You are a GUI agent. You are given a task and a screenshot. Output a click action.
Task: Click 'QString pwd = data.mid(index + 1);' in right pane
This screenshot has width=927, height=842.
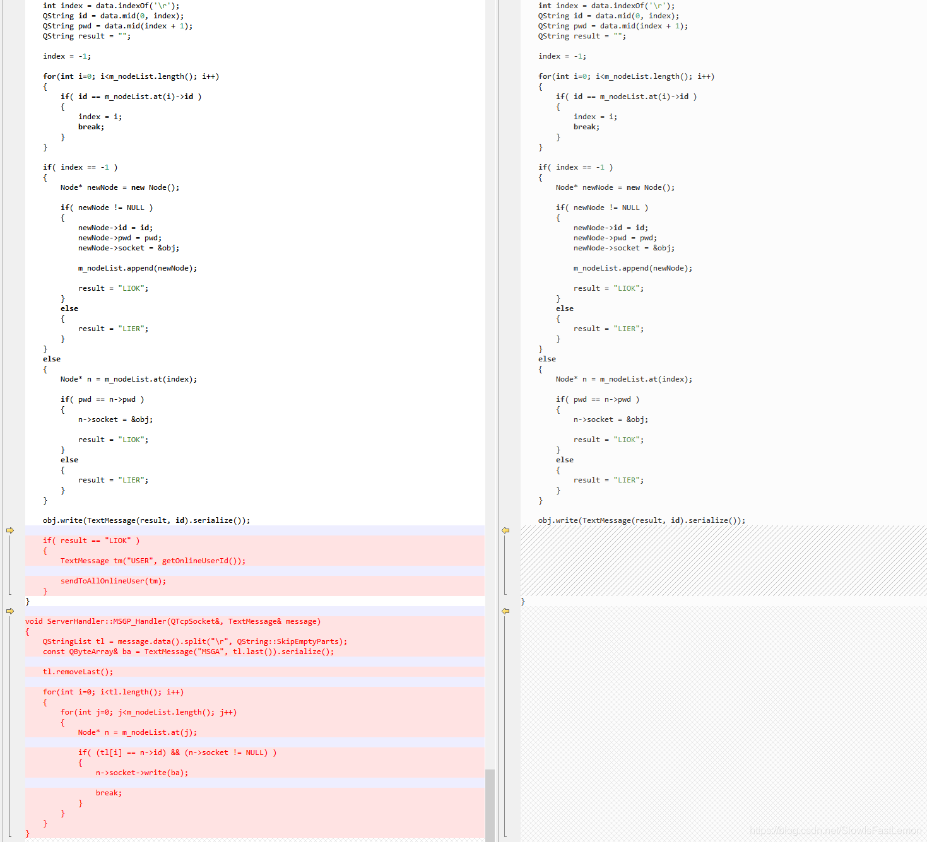click(613, 26)
